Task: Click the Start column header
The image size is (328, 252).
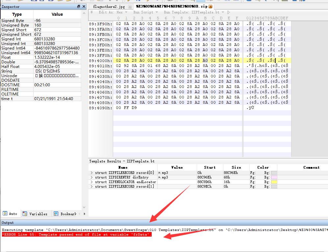Action: 210,167
